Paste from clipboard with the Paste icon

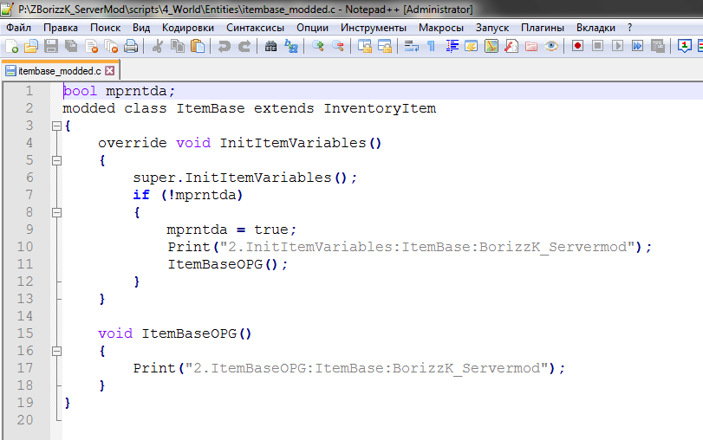pos(198,46)
